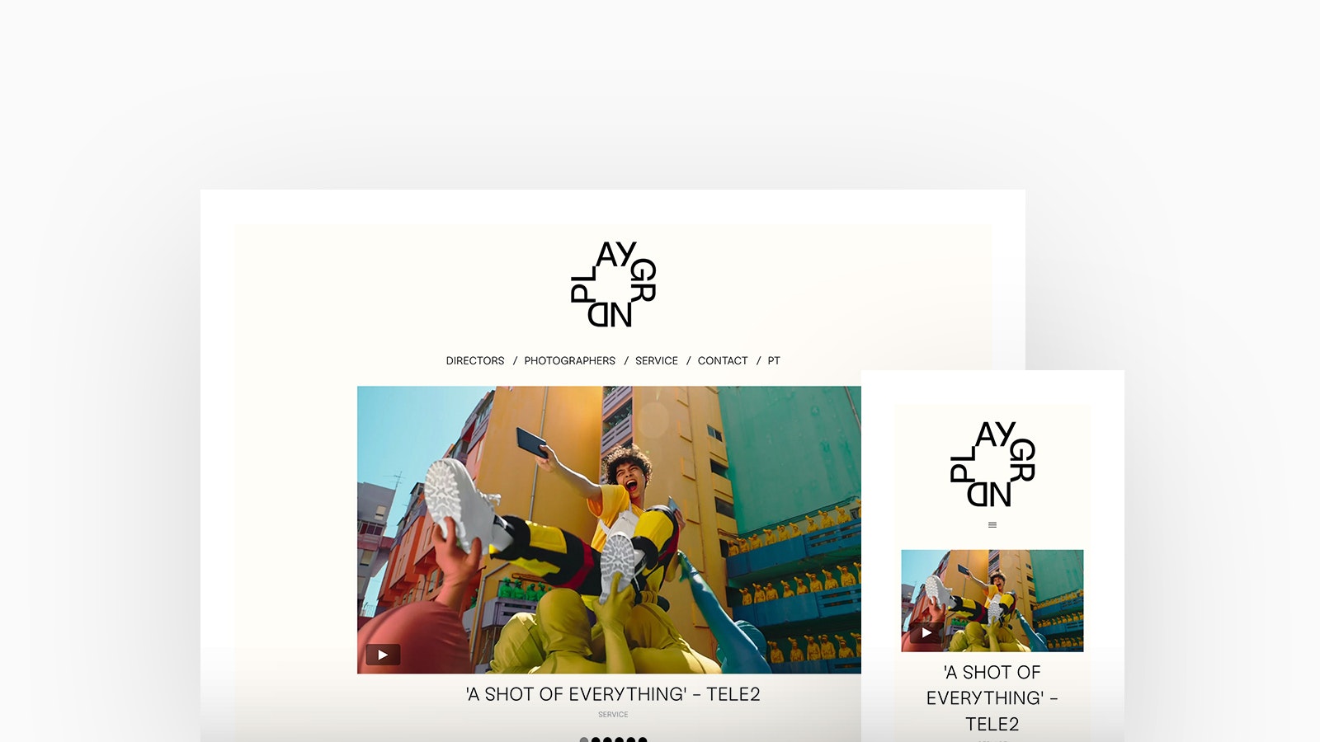Open the hamburger menu in mobile preview
Image resolution: width=1320 pixels, height=742 pixels.
(992, 525)
